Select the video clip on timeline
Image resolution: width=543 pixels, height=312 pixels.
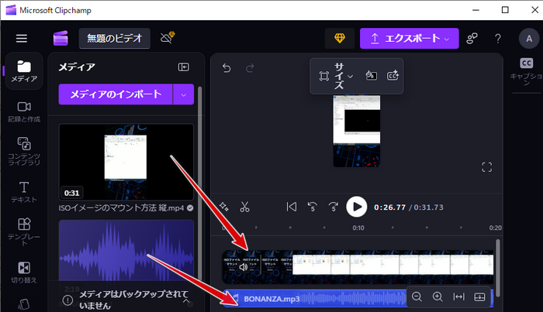pyautogui.click(x=358, y=267)
